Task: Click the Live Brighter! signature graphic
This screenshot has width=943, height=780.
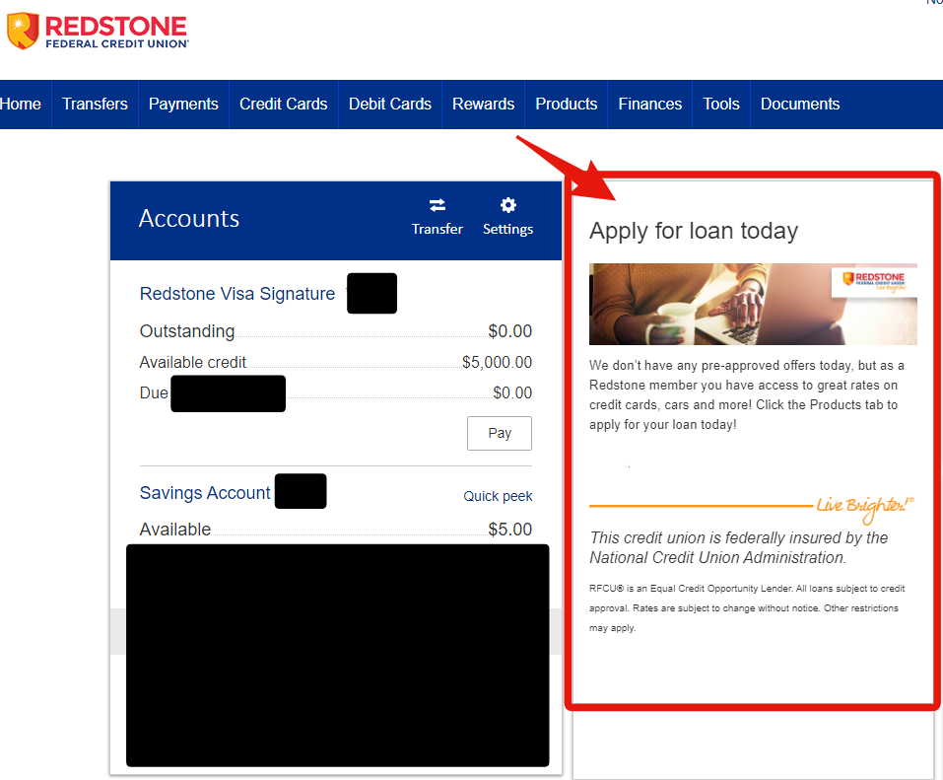Action: (863, 503)
